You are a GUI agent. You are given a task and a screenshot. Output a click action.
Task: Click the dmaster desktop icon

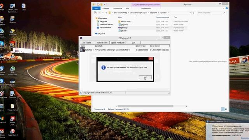point(12,20)
